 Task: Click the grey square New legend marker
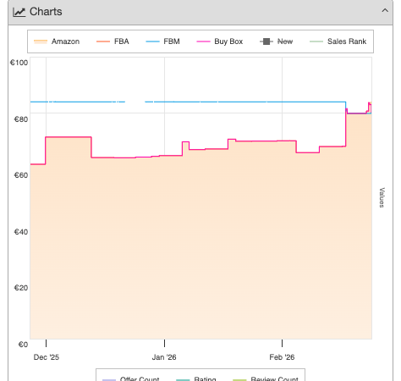tap(266, 41)
